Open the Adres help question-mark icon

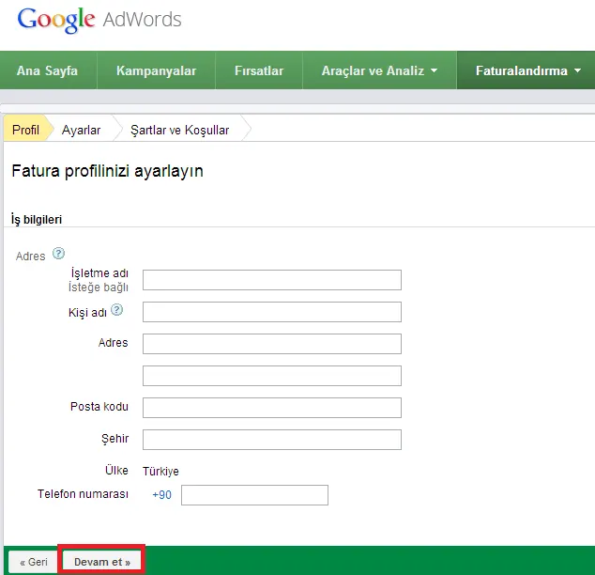coord(58,254)
